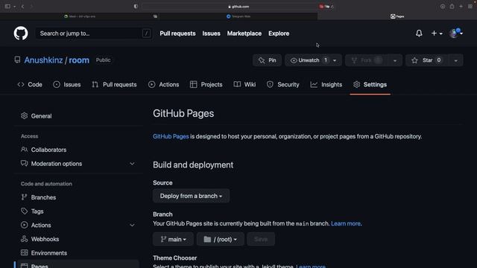Open Pull requests in top navigation
The height and width of the screenshot is (268, 477).
177,33
